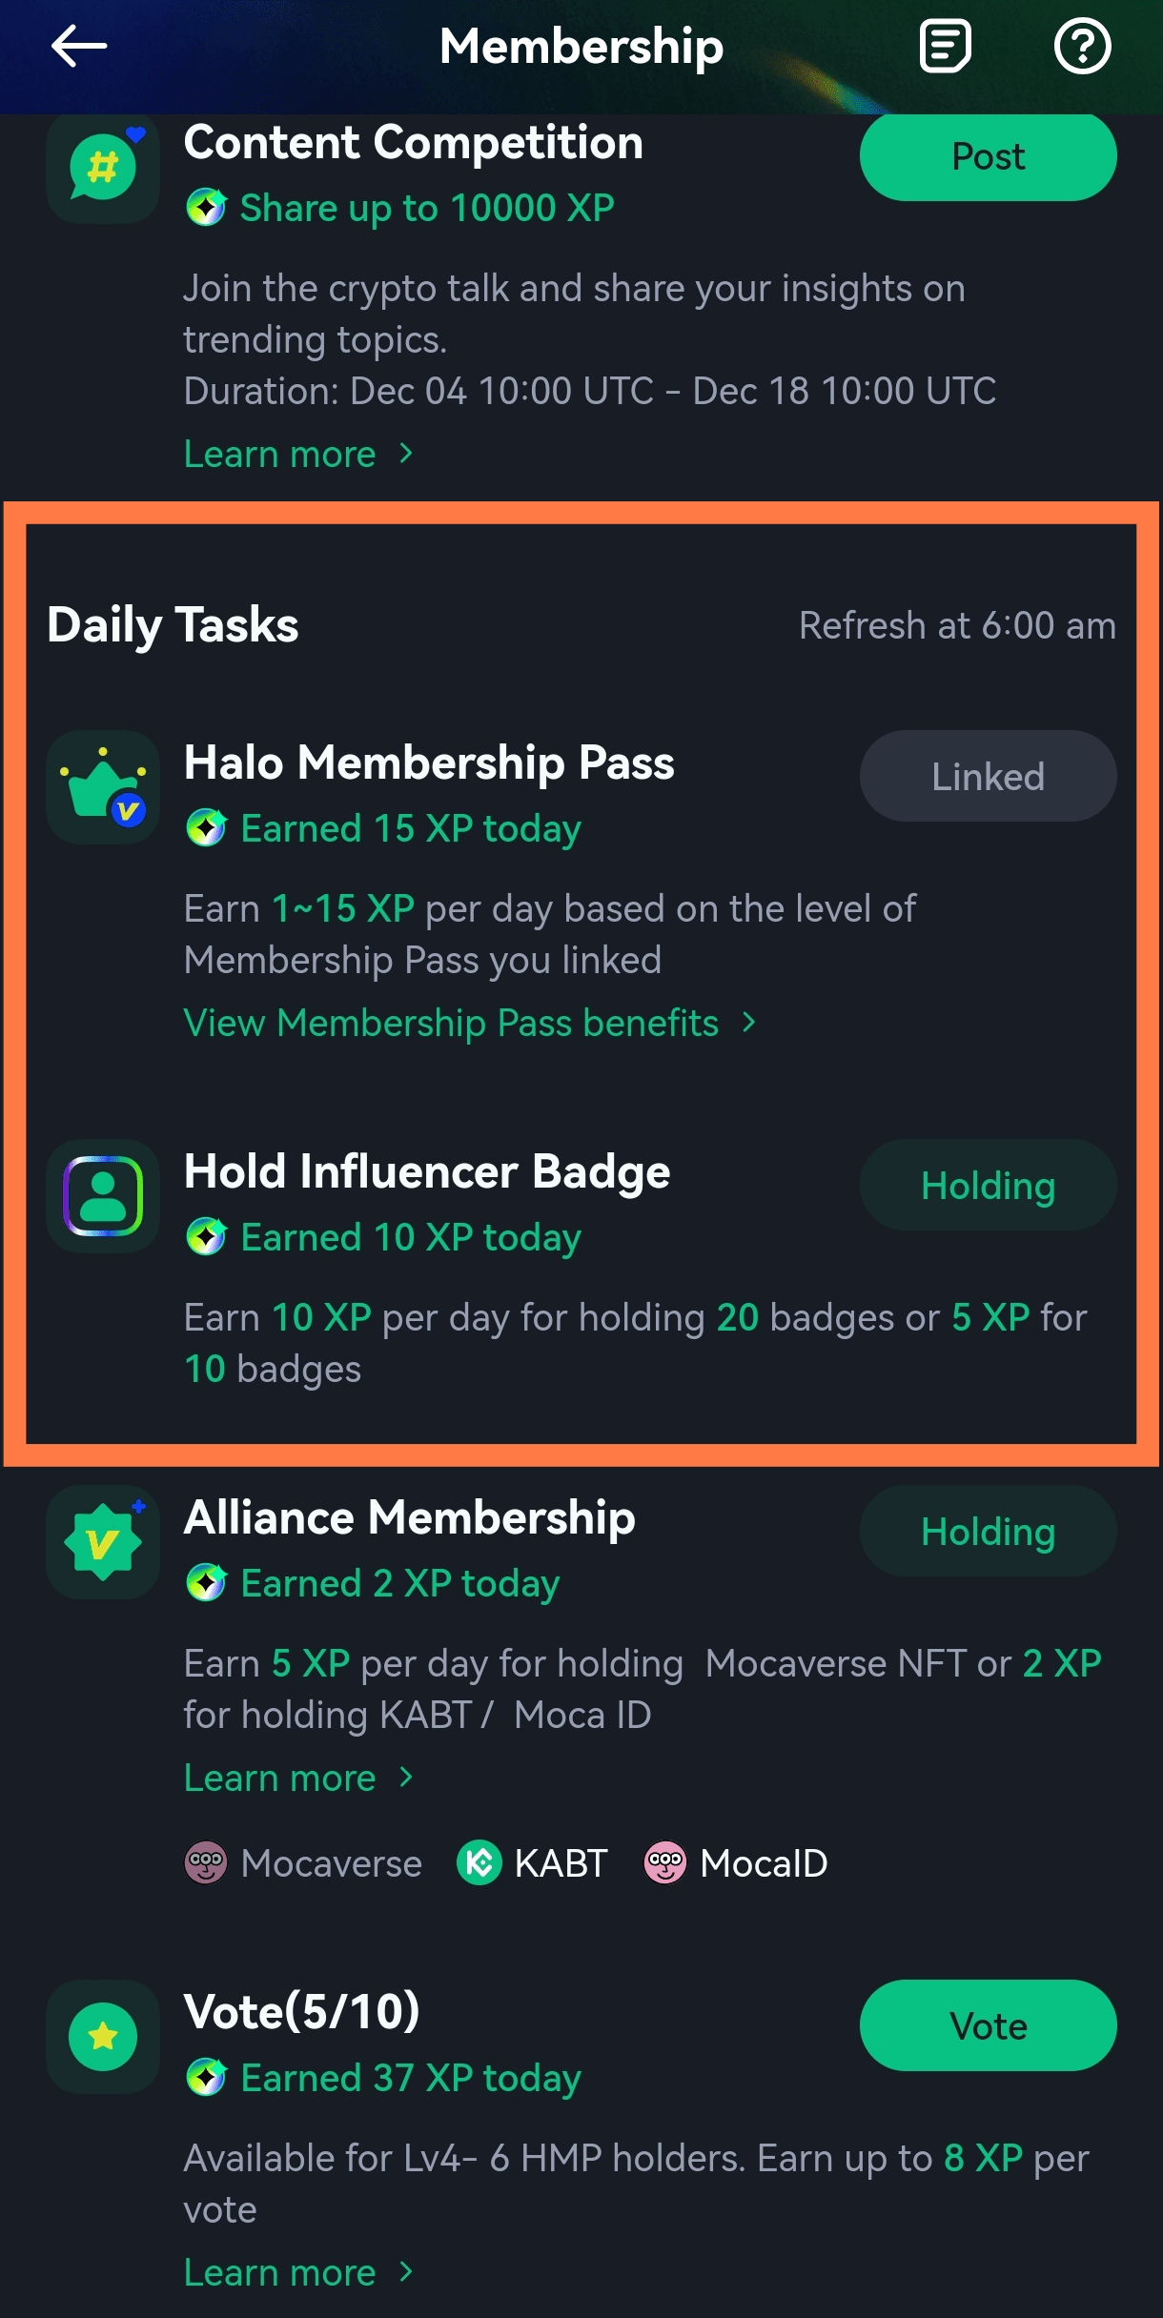This screenshot has width=1163, height=2318.
Task: Tap the Vote star icon
Action: point(103,2037)
